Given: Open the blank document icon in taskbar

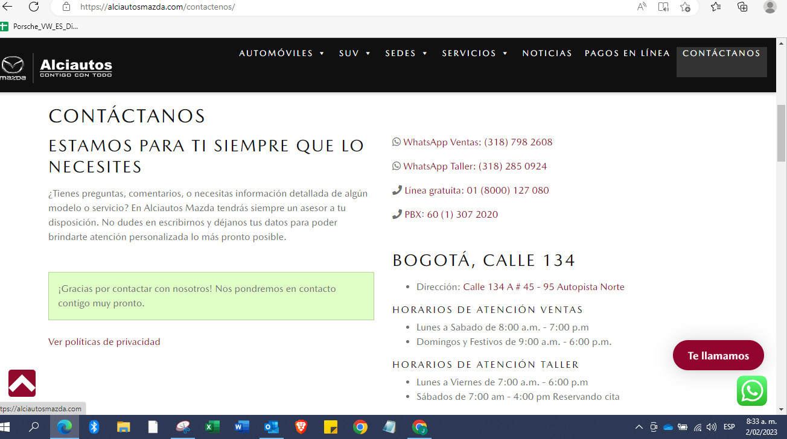Looking at the screenshot, I should pos(153,427).
